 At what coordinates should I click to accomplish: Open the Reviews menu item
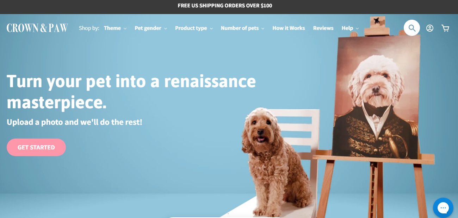[323, 28]
